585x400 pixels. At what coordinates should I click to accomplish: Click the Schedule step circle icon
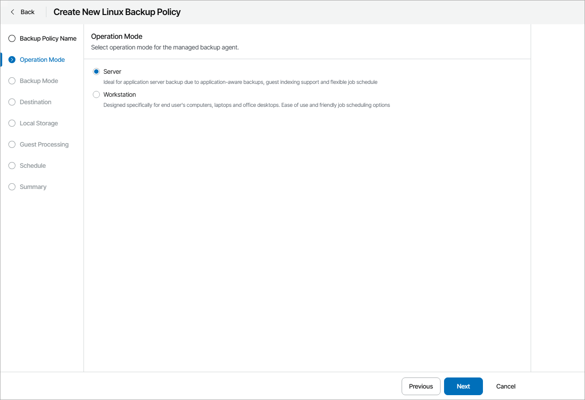12,166
